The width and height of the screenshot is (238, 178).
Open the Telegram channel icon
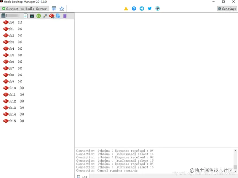(142, 9)
